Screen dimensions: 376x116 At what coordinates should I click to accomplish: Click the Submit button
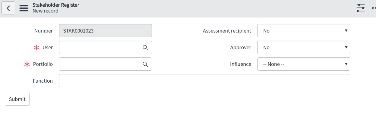(17, 99)
